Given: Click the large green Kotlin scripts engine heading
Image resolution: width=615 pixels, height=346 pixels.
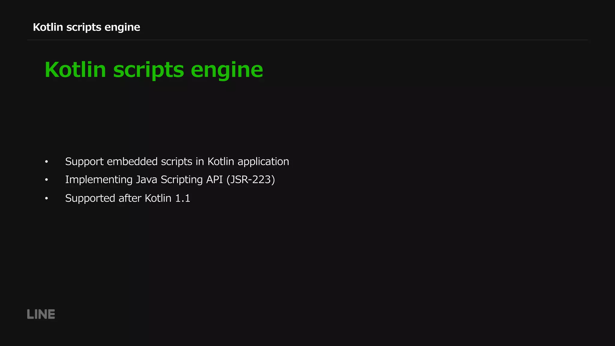Looking at the screenshot, I should coord(153,70).
